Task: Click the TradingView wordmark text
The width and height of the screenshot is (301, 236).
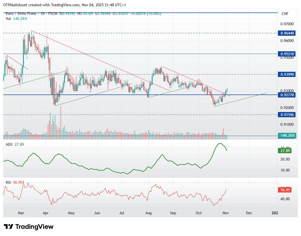Action: [34, 227]
